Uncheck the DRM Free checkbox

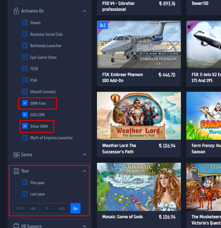click(25, 103)
